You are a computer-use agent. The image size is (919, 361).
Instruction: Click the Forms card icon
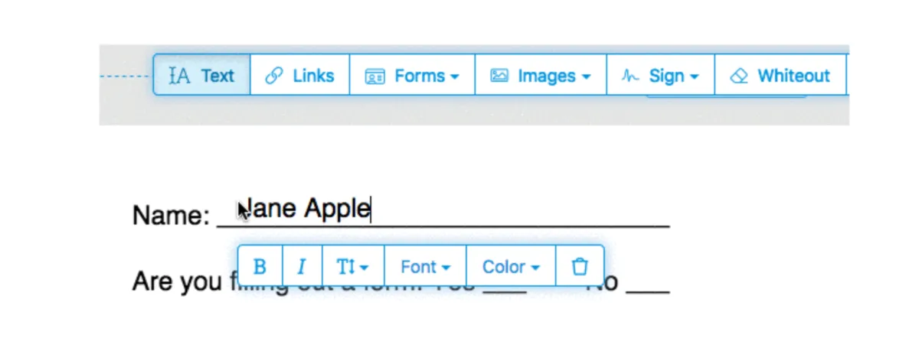click(x=374, y=76)
